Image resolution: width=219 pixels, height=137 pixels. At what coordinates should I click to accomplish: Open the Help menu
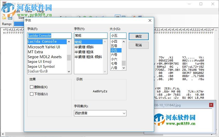coord(41,11)
